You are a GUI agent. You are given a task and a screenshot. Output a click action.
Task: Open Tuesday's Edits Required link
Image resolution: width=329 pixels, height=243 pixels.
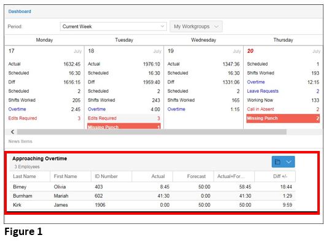102,118
